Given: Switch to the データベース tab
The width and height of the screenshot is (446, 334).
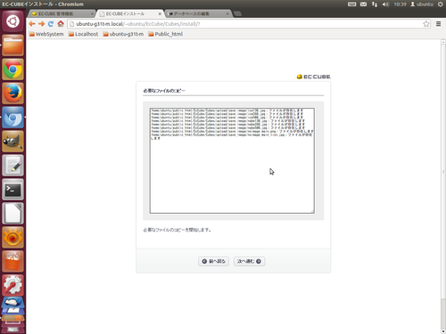Looking at the screenshot, I should pos(198,13).
